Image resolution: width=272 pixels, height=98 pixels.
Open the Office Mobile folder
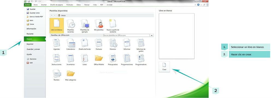click(x=99, y=60)
